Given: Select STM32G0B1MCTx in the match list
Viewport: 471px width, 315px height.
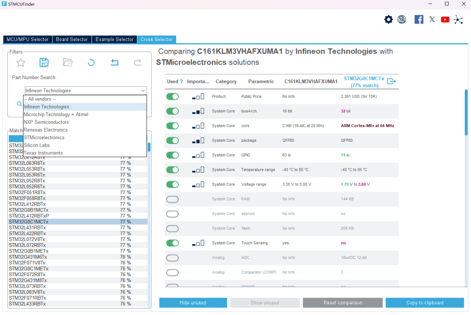Looking at the screenshot, I should pos(78,210).
